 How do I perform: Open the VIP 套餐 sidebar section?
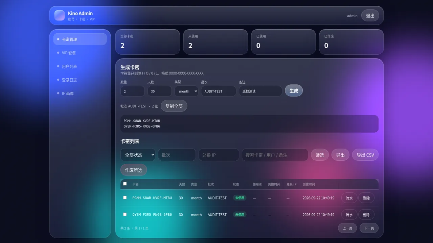(80, 53)
